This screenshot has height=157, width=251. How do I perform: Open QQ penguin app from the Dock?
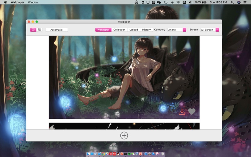coord(118,154)
